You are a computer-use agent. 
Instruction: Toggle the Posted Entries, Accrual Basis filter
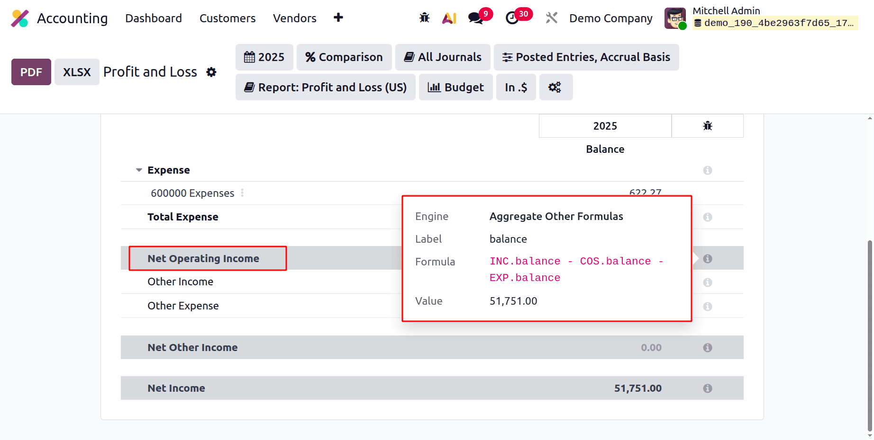pyautogui.click(x=586, y=57)
